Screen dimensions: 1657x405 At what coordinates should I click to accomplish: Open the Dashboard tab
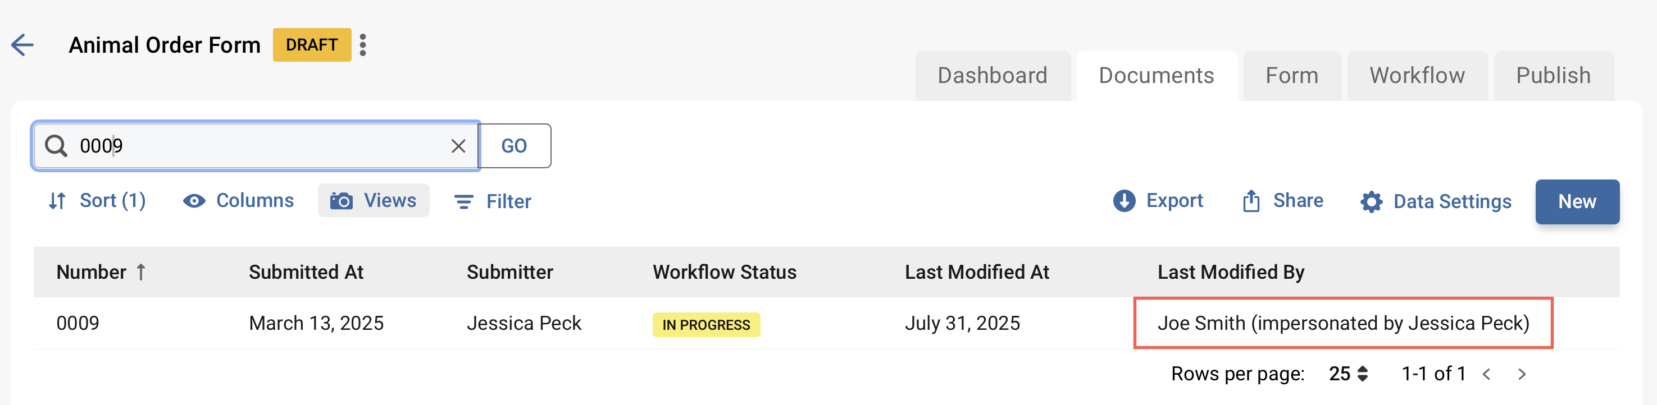(x=993, y=75)
